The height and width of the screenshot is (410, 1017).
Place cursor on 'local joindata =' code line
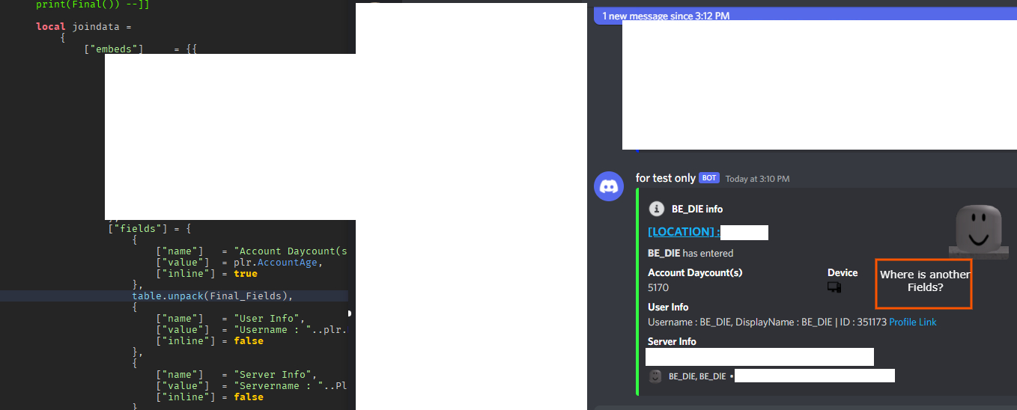[x=84, y=26]
